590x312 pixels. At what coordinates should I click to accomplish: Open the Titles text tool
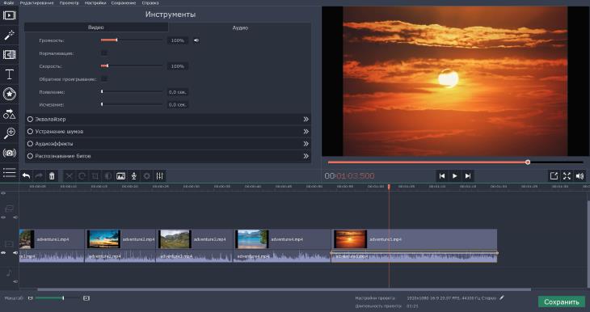pyautogui.click(x=9, y=74)
